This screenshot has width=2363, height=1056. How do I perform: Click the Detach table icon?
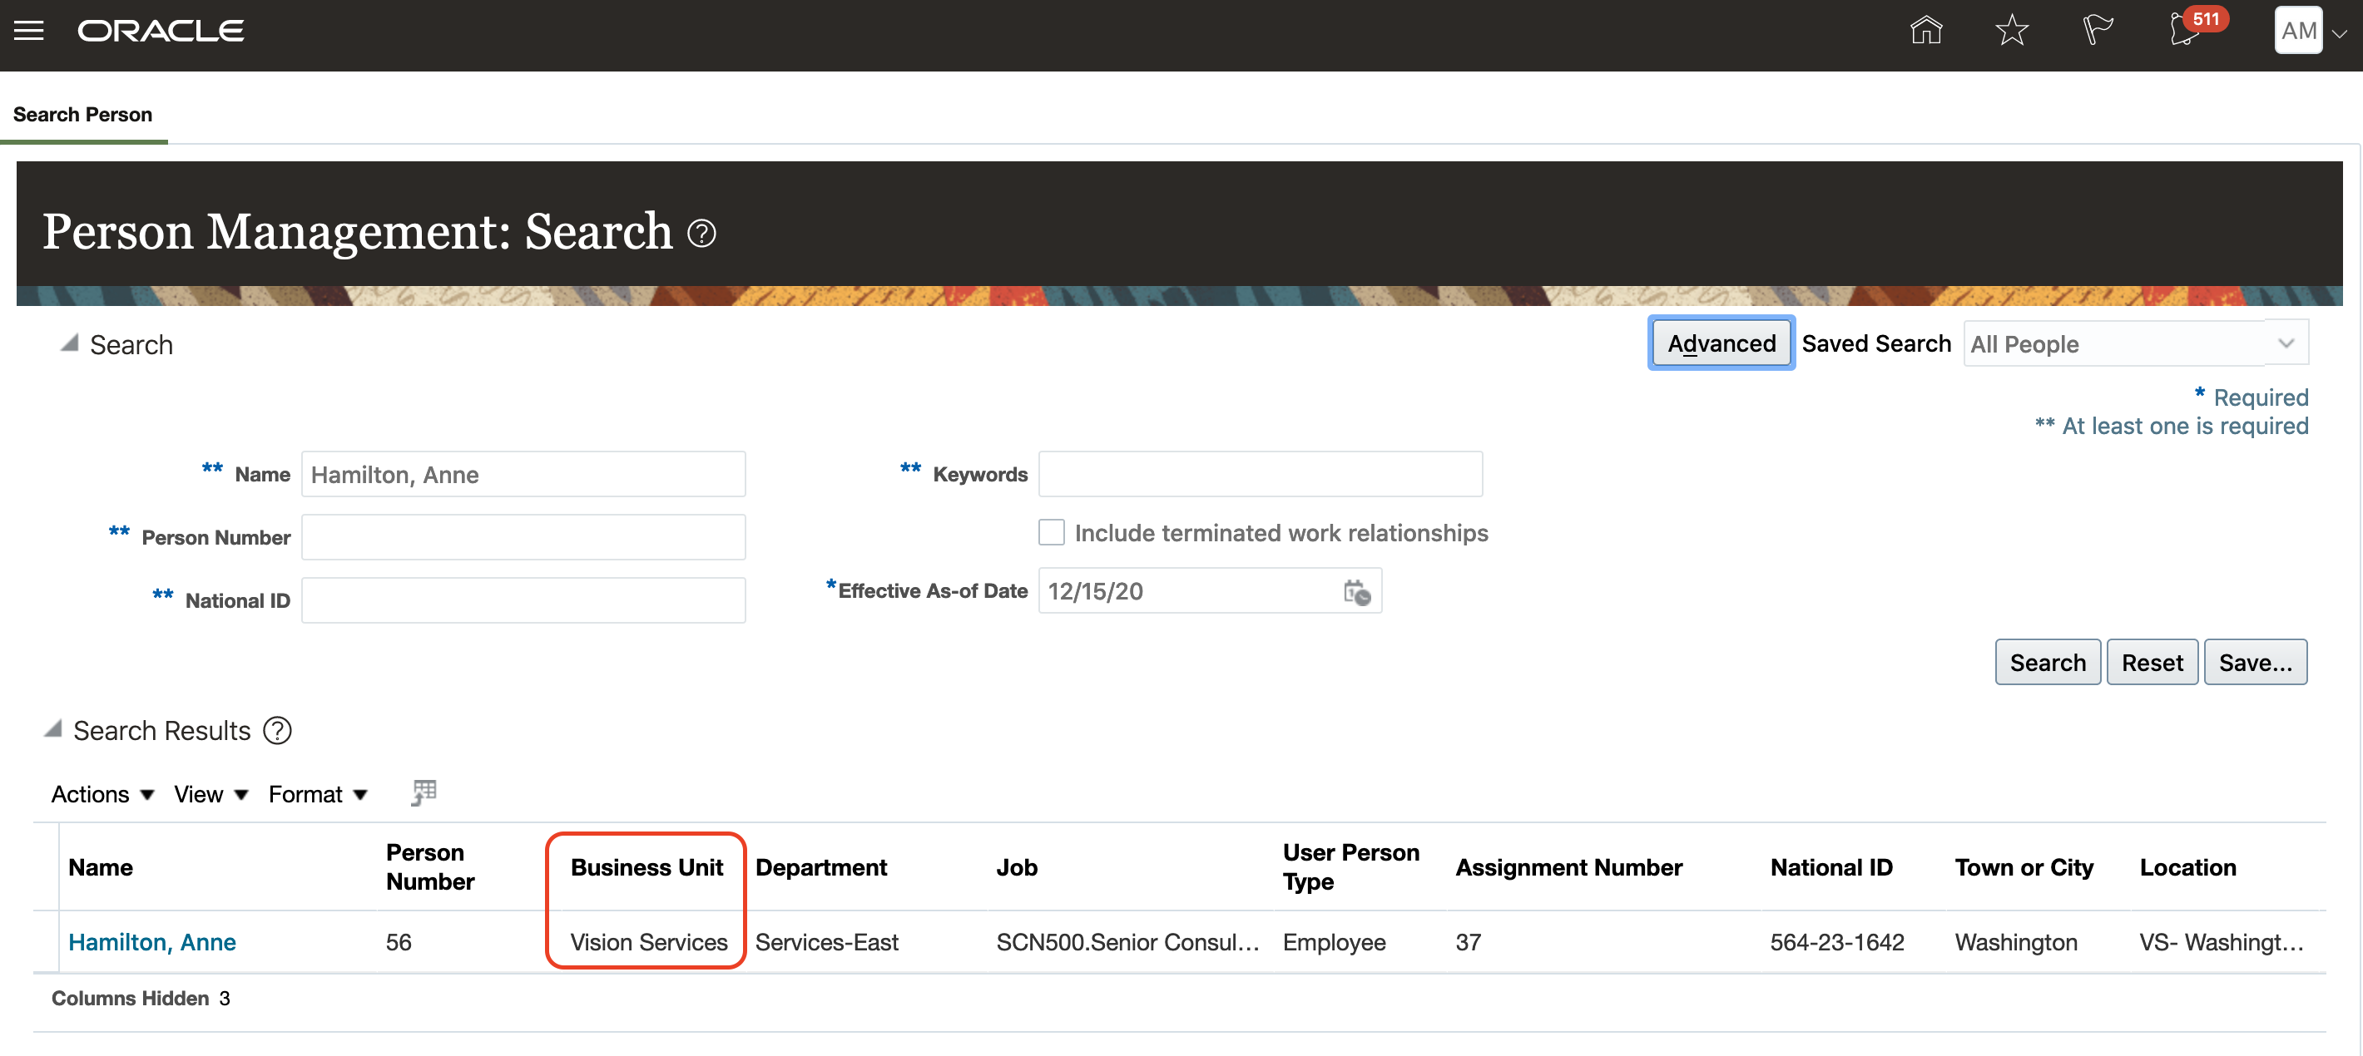[x=423, y=793]
